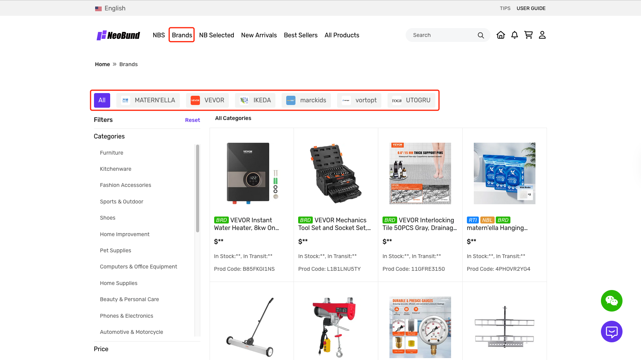Click the MATERN'ELLA brand logo icon
Image resolution: width=641 pixels, height=360 pixels.
click(x=126, y=100)
